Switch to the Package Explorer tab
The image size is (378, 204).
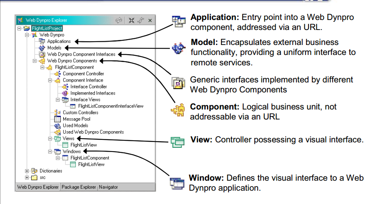[79, 187]
